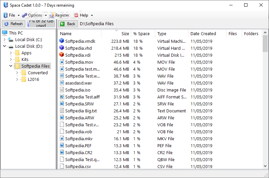
Task: Click the Softpedia.vhd purple cube icon
Action: click(x=62, y=48)
